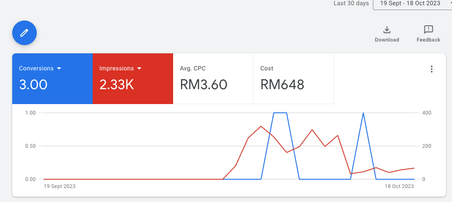Select the Cost metric card

pos(293,79)
